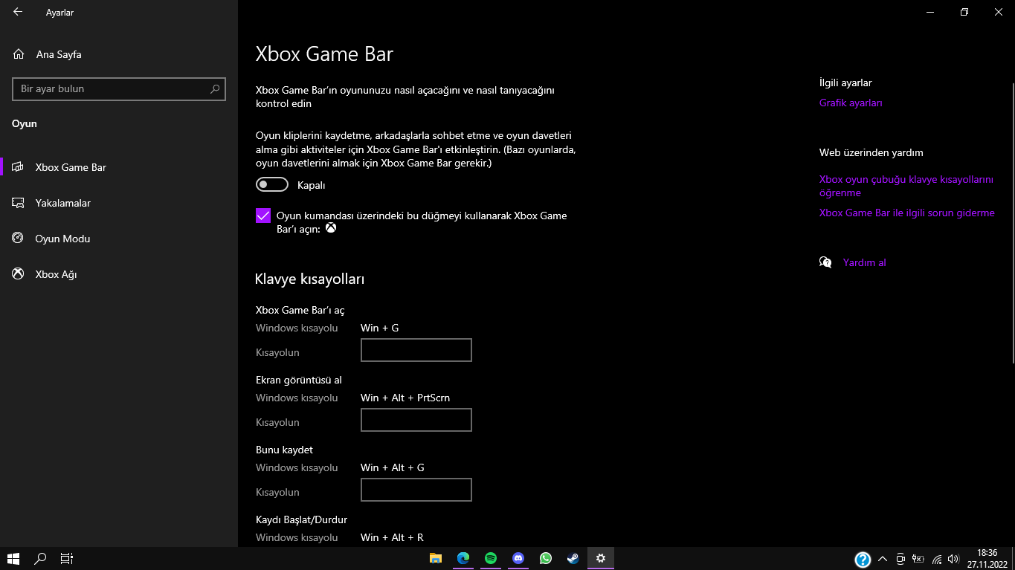Image resolution: width=1015 pixels, height=570 pixels.
Task: Show hidden system tray icons
Action: point(883,559)
